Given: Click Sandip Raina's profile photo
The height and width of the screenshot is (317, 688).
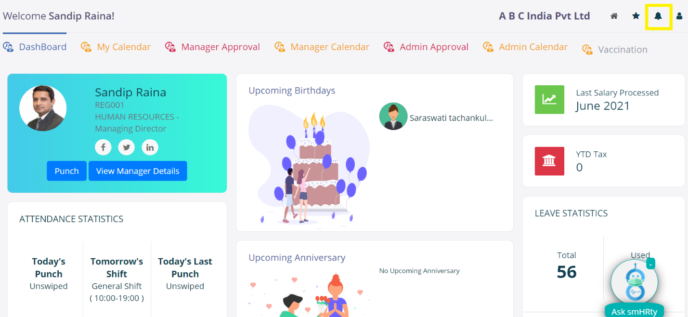Looking at the screenshot, I should tap(43, 108).
